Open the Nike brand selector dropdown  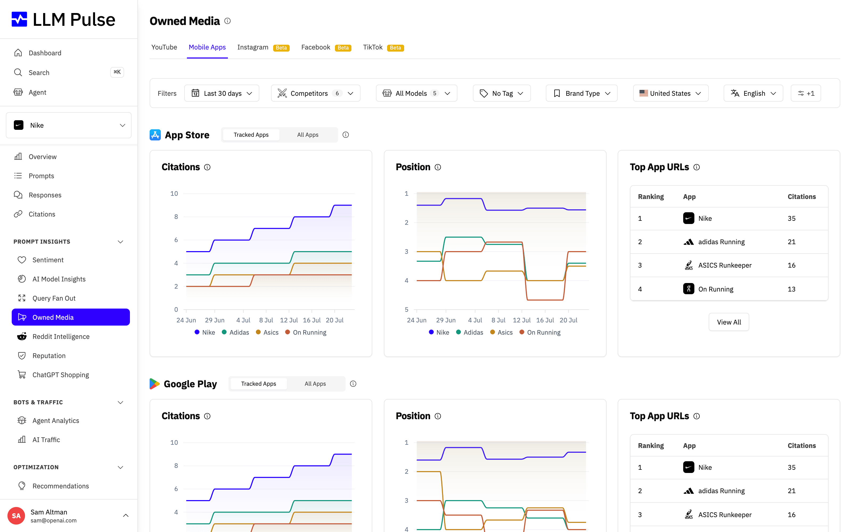pos(69,125)
